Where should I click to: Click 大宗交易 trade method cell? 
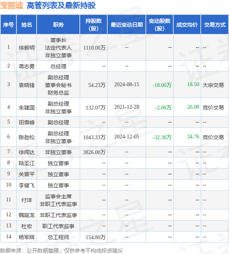pos(213,85)
